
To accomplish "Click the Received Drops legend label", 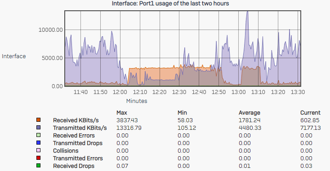I will 74,166.
